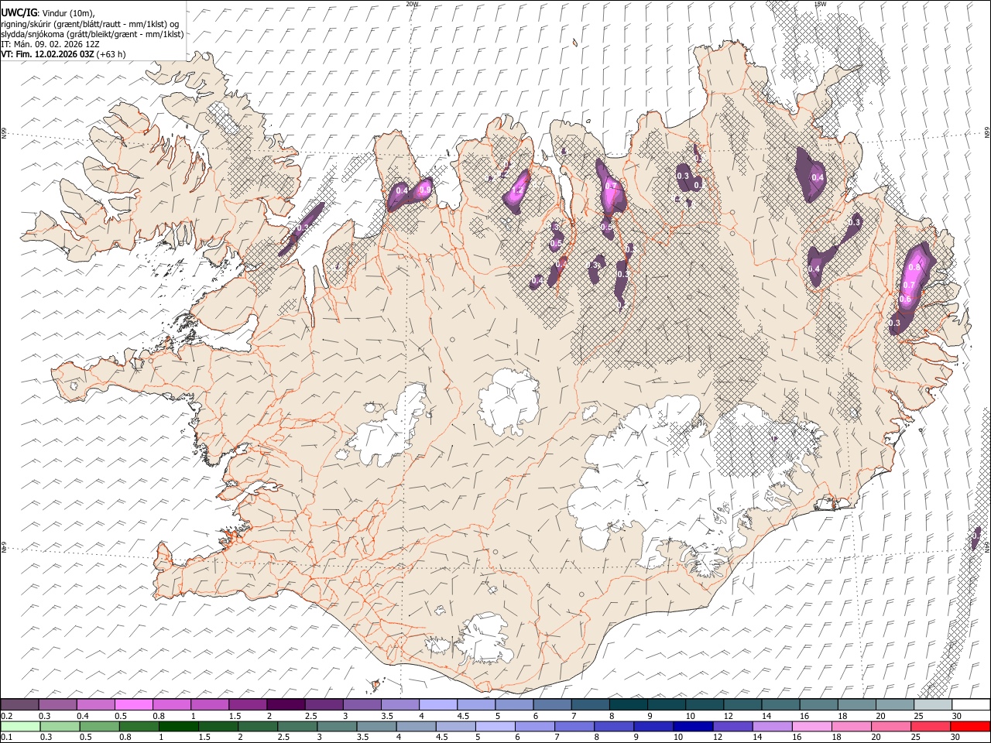Pick top legend swatch between 6 and 7
The width and height of the screenshot is (991, 743).
tap(552, 704)
